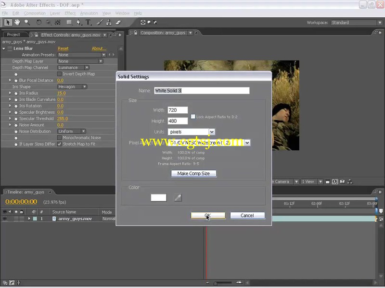Expand the Iris Radius property
The height and width of the screenshot is (288, 385).
[10, 93]
